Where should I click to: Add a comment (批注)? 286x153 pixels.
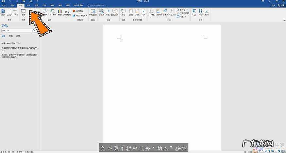tap(123, 12)
